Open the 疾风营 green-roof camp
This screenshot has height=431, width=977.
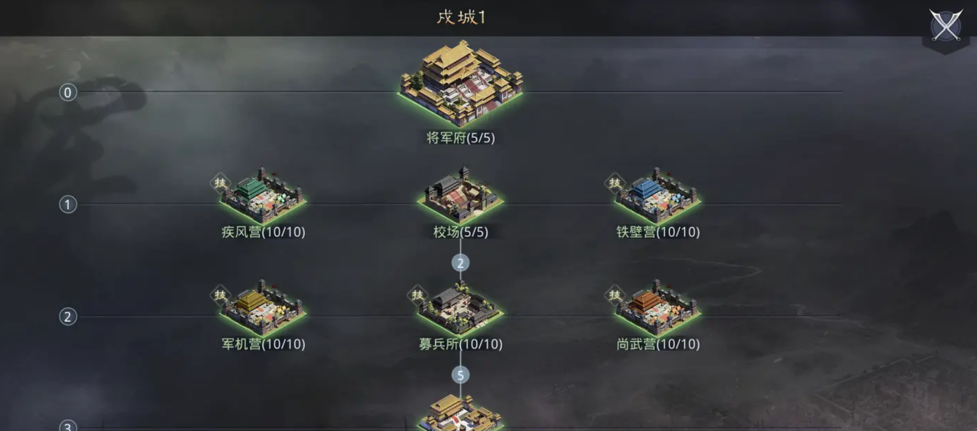point(263,194)
